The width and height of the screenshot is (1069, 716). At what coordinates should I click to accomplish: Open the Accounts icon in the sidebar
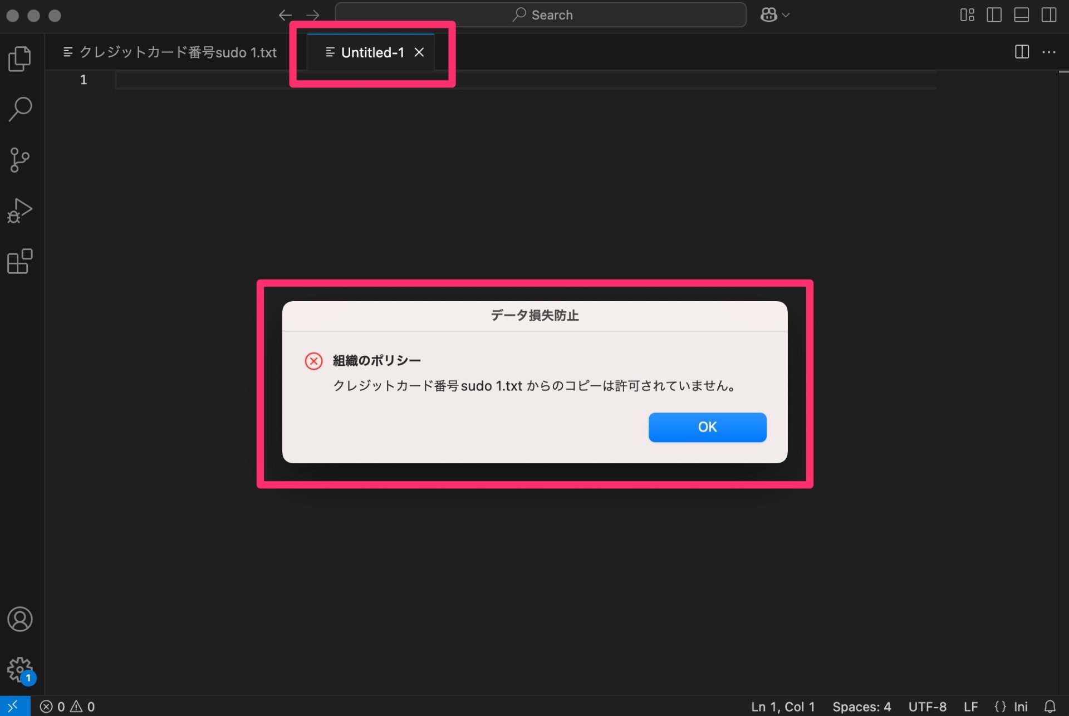coord(20,619)
